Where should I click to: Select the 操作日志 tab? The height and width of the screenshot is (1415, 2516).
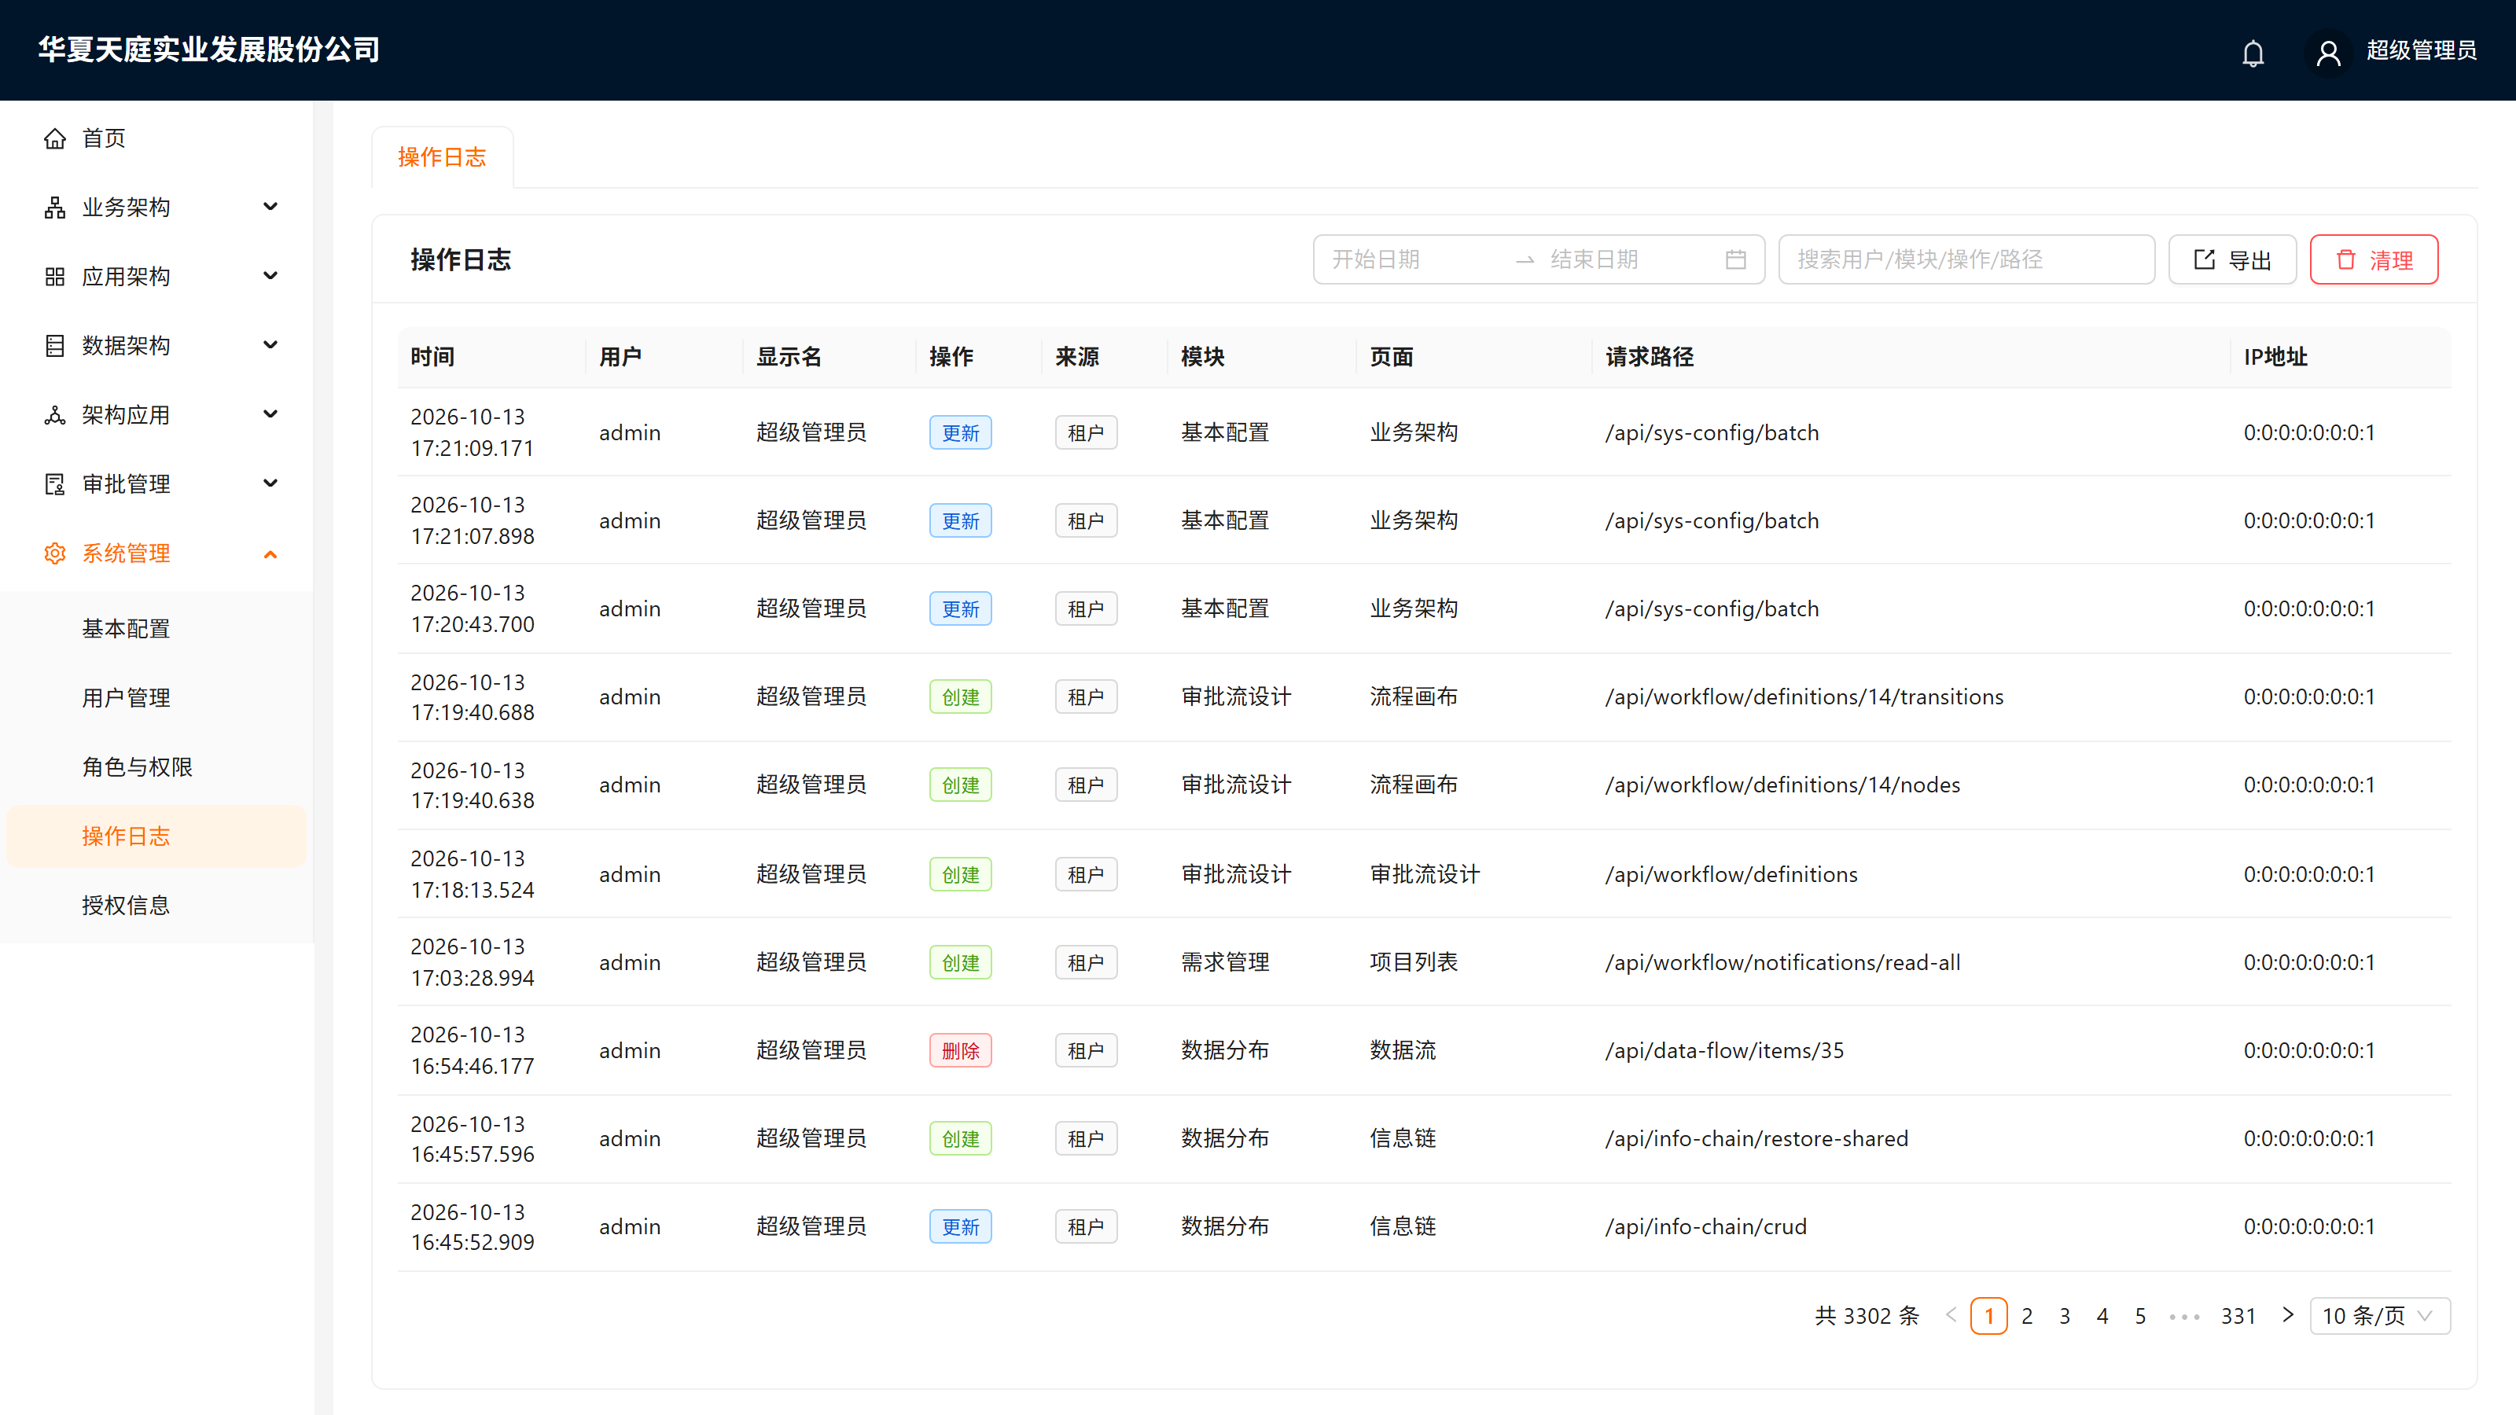click(x=441, y=157)
